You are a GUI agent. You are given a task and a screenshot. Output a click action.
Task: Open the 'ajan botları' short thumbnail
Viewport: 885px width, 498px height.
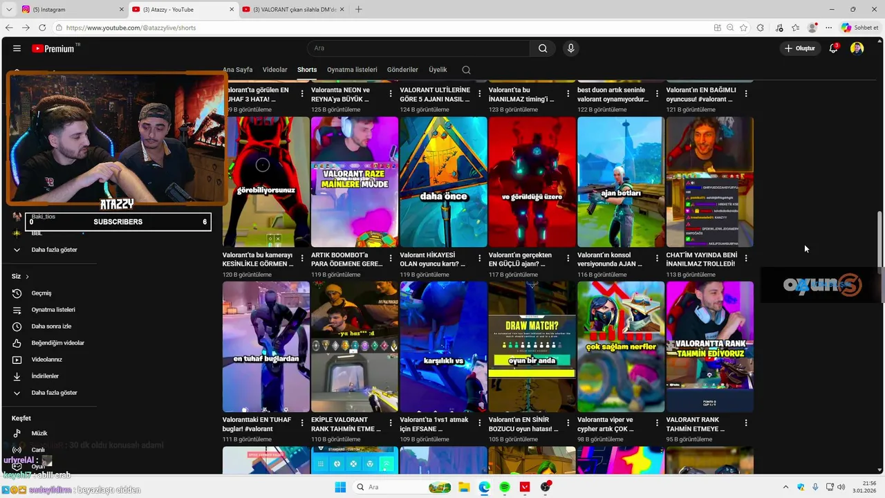coord(621,182)
